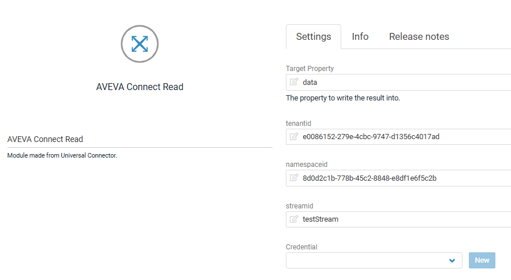Screen dimensions: 511x280
Task: Click the edit icon in the streamid field
Action: point(294,219)
